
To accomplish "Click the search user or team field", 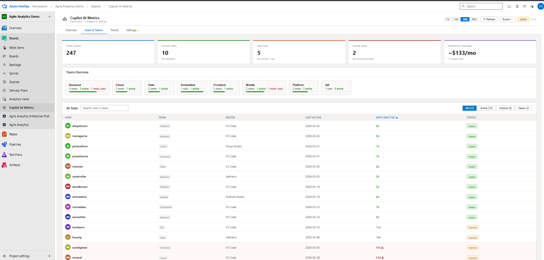I will coord(104,108).
